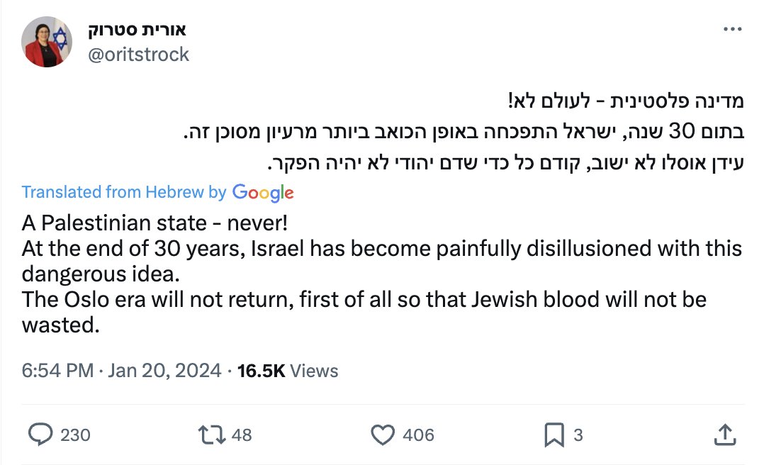Click the 230 replies count
The width and height of the screenshot is (764, 465).
76,435
